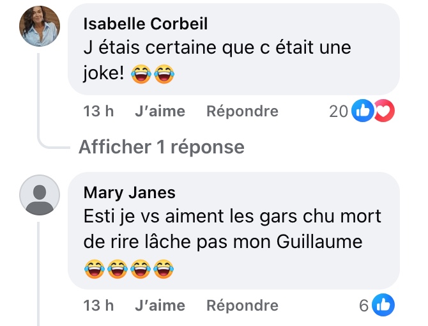Reply to Isabelle Corbeil's comment with Répondre

pyautogui.click(x=242, y=111)
